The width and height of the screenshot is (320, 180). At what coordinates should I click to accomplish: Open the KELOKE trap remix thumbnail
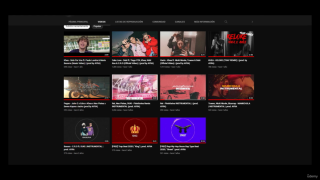point(231,44)
